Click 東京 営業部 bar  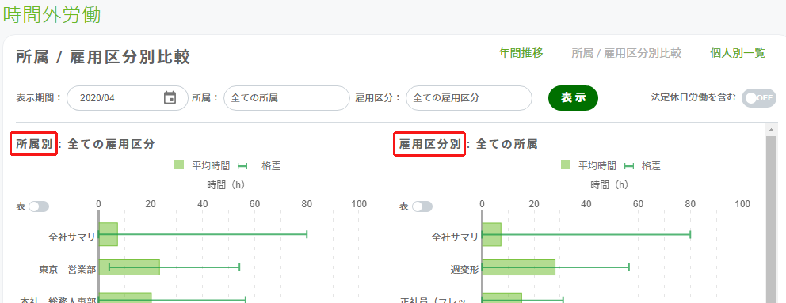coord(129,267)
